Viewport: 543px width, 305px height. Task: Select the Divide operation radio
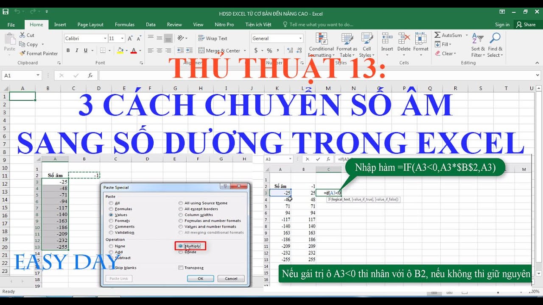coord(181,252)
